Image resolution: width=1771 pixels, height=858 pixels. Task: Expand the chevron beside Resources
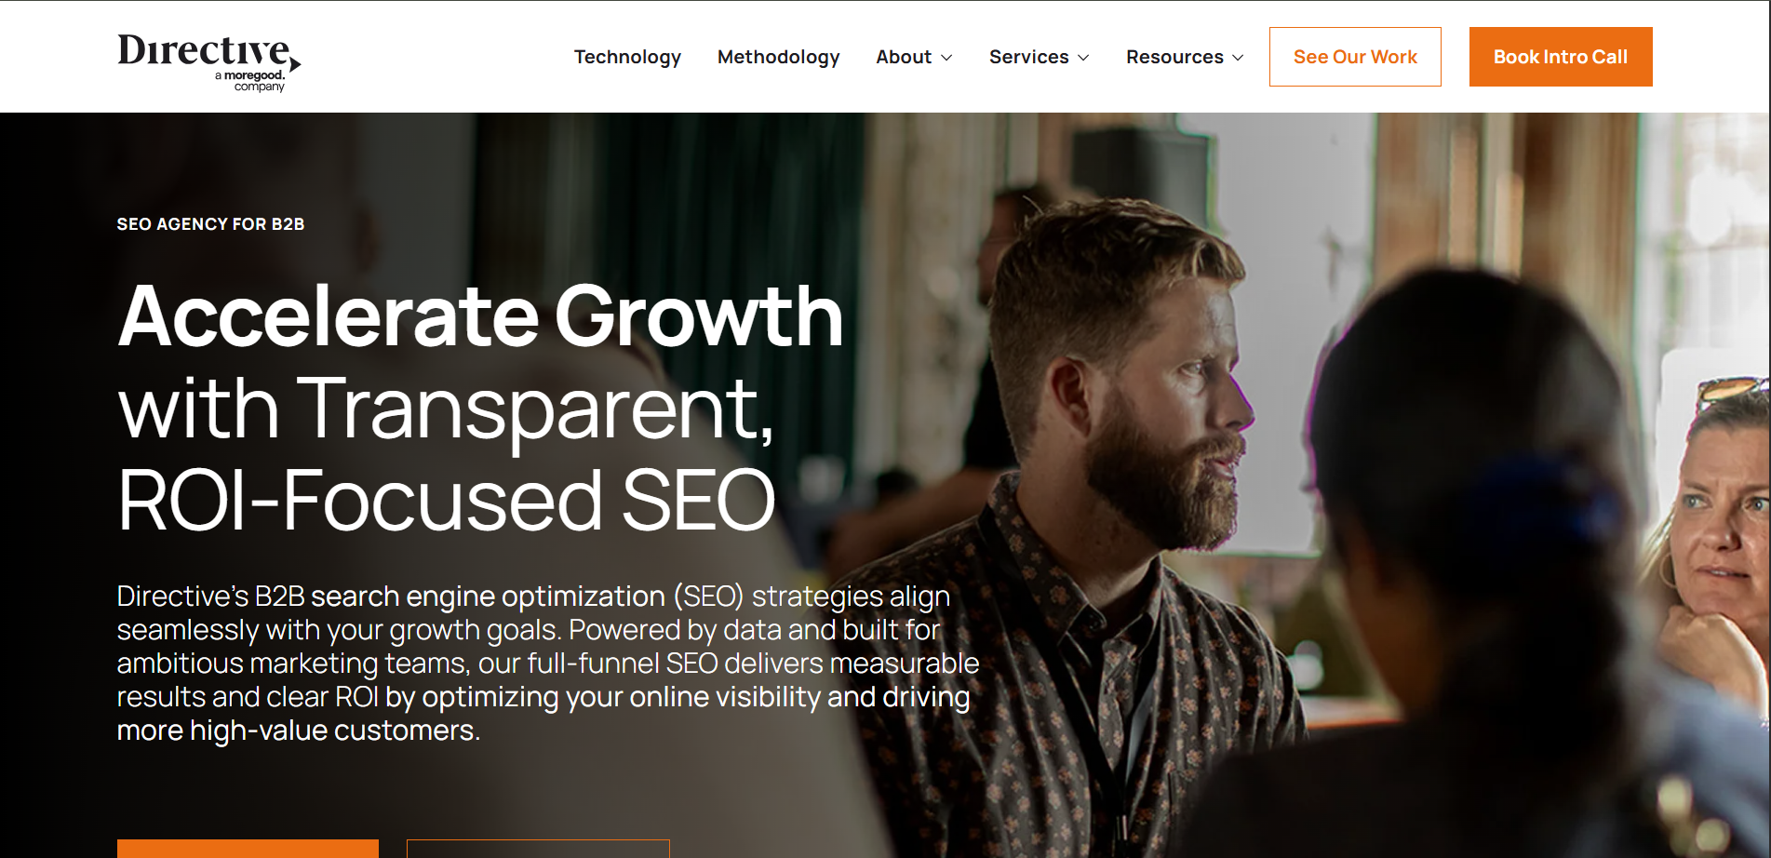pyautogui.click(x=1238, y=58)
